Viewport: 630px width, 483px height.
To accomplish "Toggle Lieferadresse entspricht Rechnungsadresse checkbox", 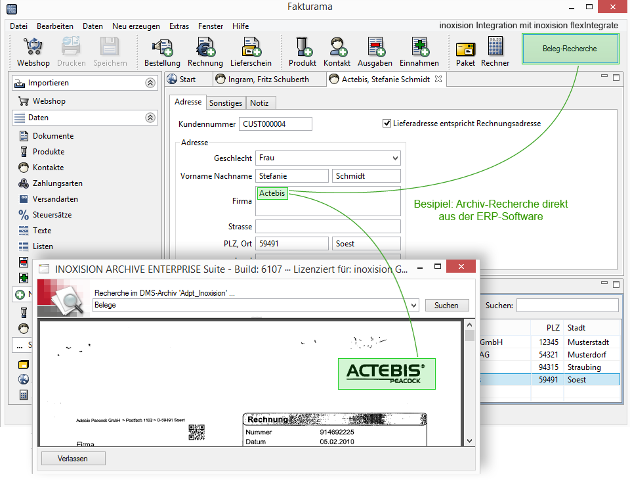I will point(387,124).
